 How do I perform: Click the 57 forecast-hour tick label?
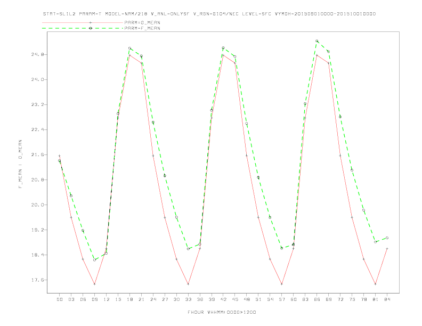point(282,299)
